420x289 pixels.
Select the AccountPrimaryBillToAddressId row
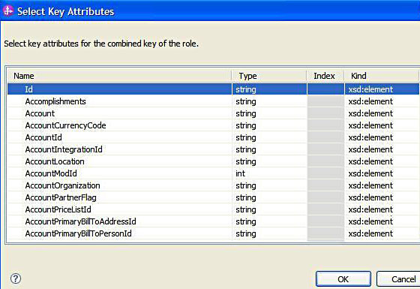(213, 221)
